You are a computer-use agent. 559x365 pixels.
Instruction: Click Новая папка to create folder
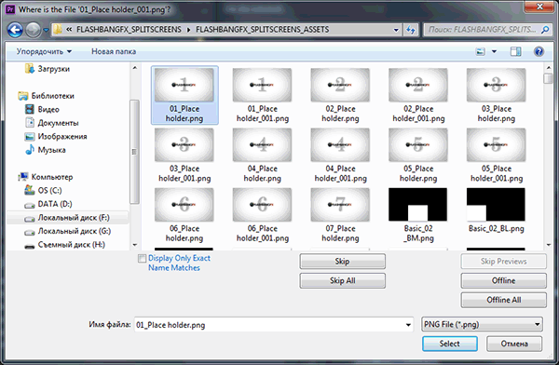point(114,52)
